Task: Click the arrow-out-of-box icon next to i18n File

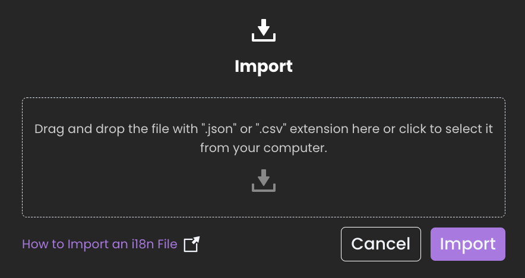Action: tap(191, 244)
